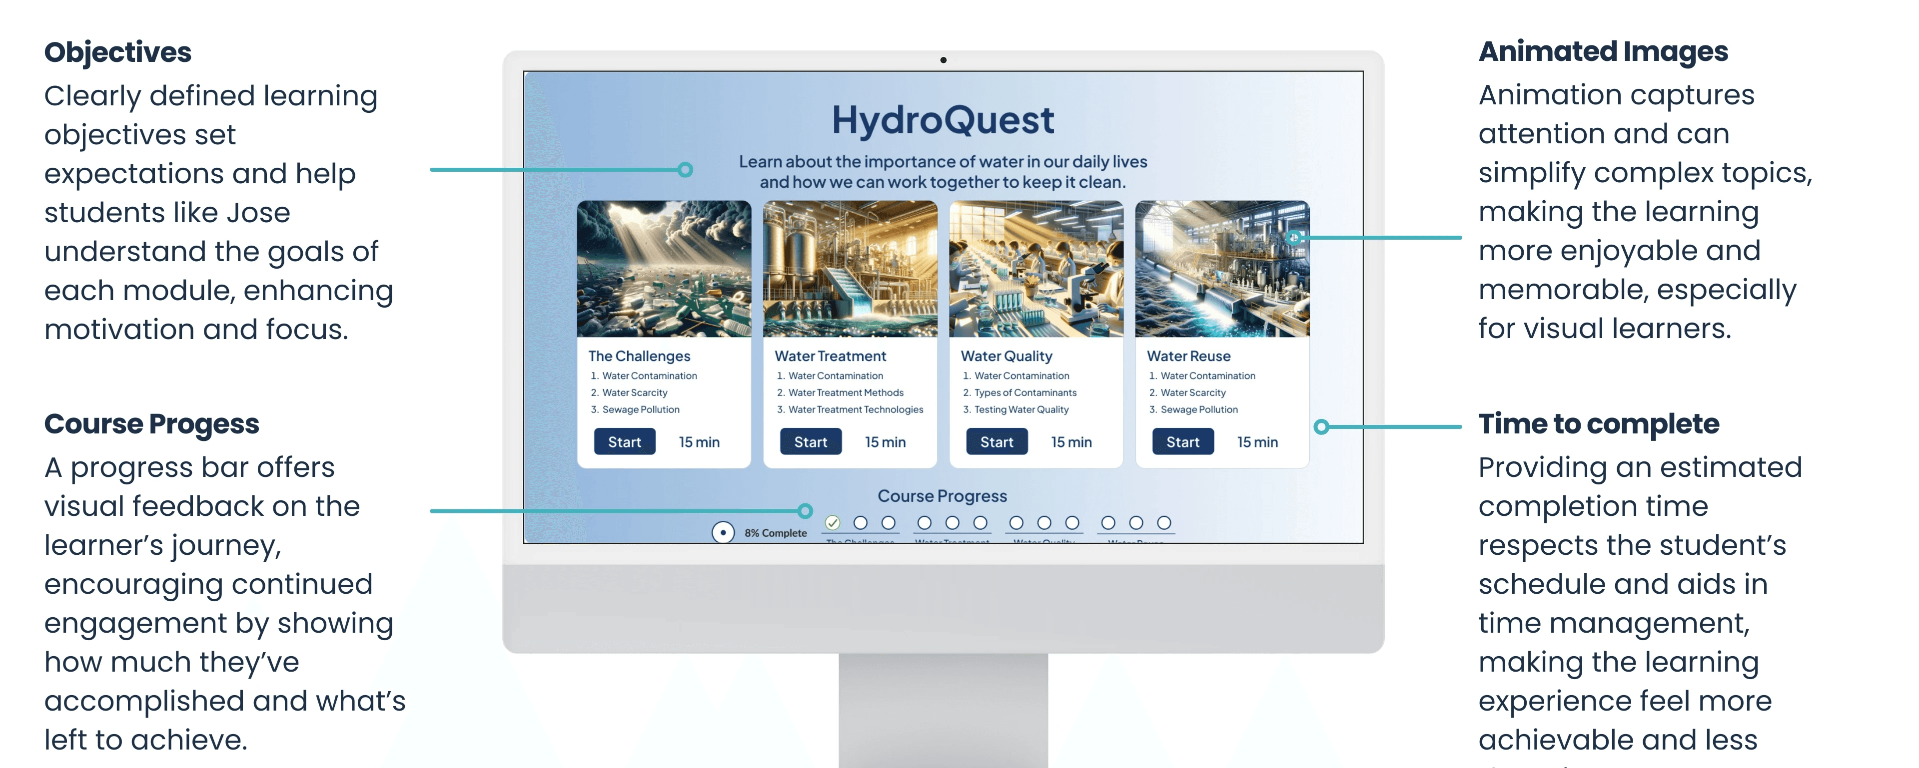Start the Water Treatment module
The image size is (1919, 768).
(x=811, y=442)
